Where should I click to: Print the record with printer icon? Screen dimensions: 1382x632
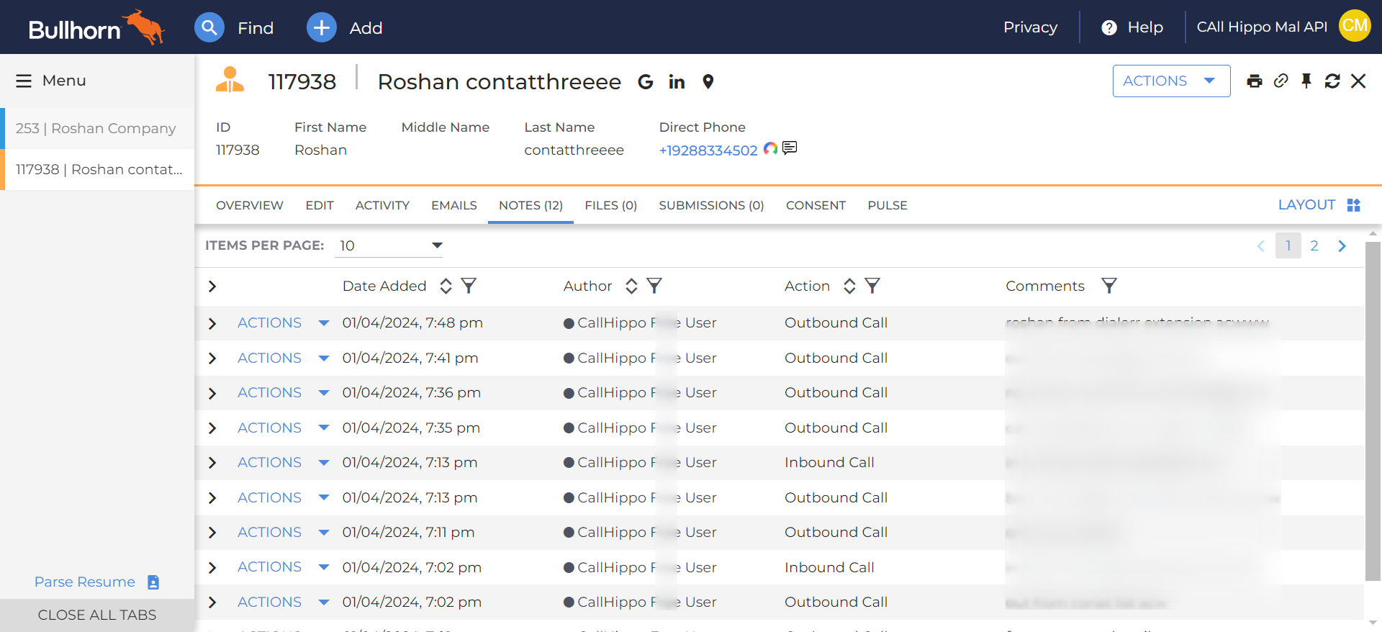pos(1255,81)
